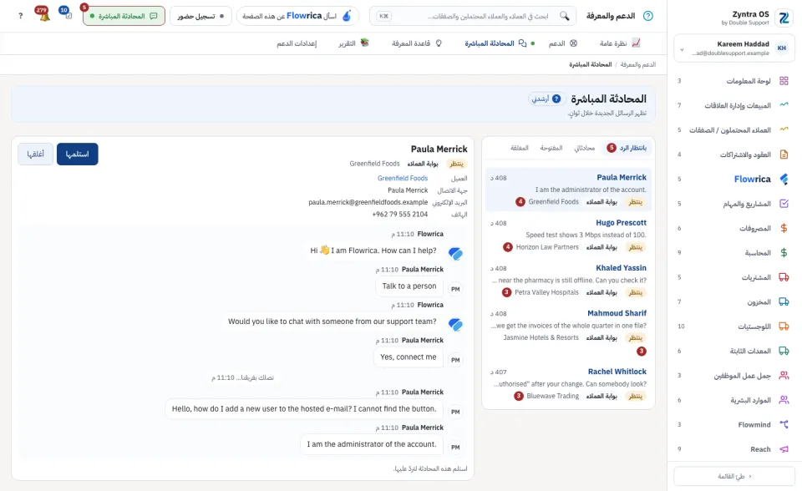Viewport: 802px width, 491px height.
Task: Open the Hugo Prescott conversation
Action: tap(568, 235)
